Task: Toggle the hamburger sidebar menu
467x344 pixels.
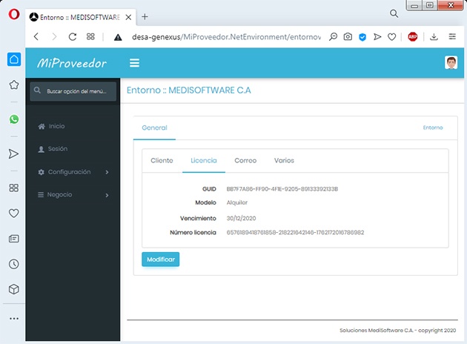Action: pos(134,63)
